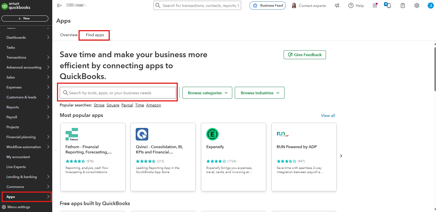Click the Amazon popular search link

pos(154,105)
